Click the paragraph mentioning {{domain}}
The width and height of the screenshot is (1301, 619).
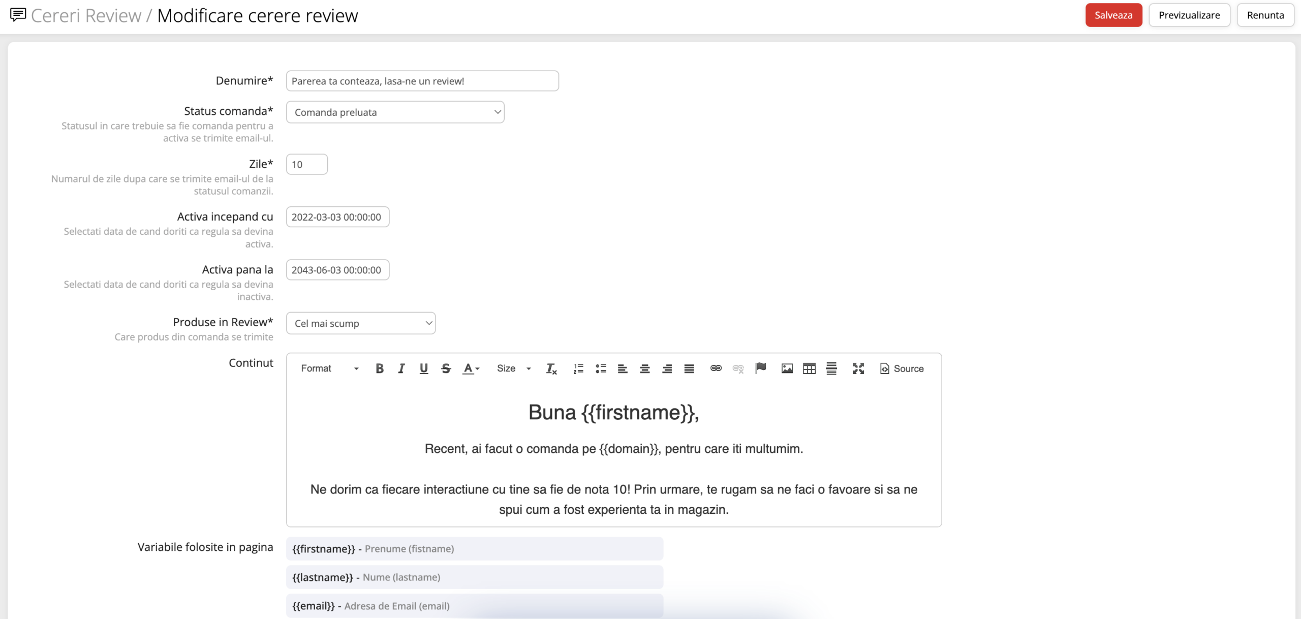point(613,449)
